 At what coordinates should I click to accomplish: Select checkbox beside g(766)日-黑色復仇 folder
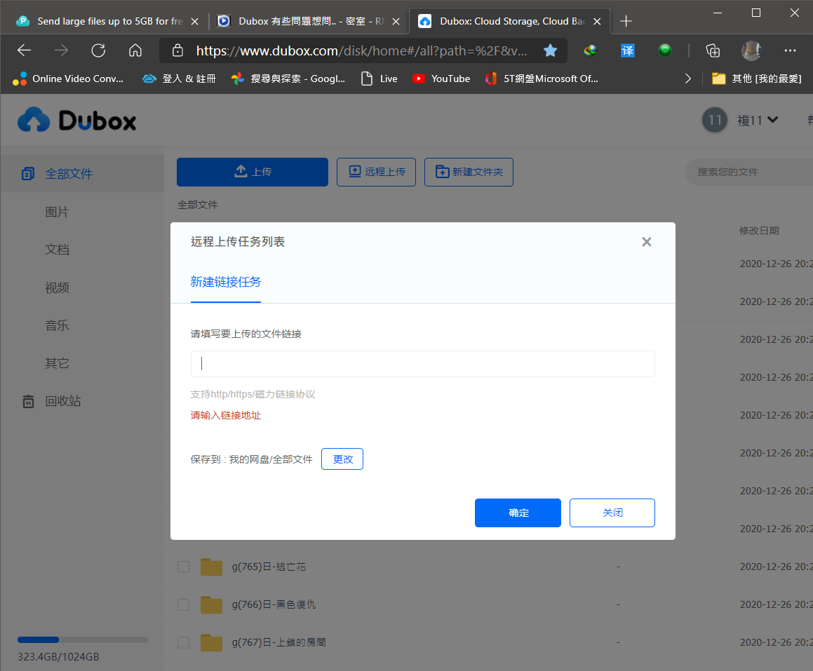184,604
